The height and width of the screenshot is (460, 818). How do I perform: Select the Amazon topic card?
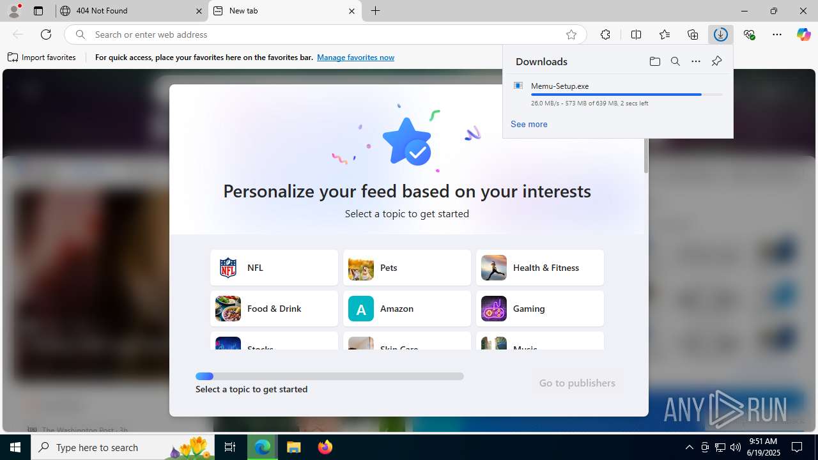tap(407, 309)
